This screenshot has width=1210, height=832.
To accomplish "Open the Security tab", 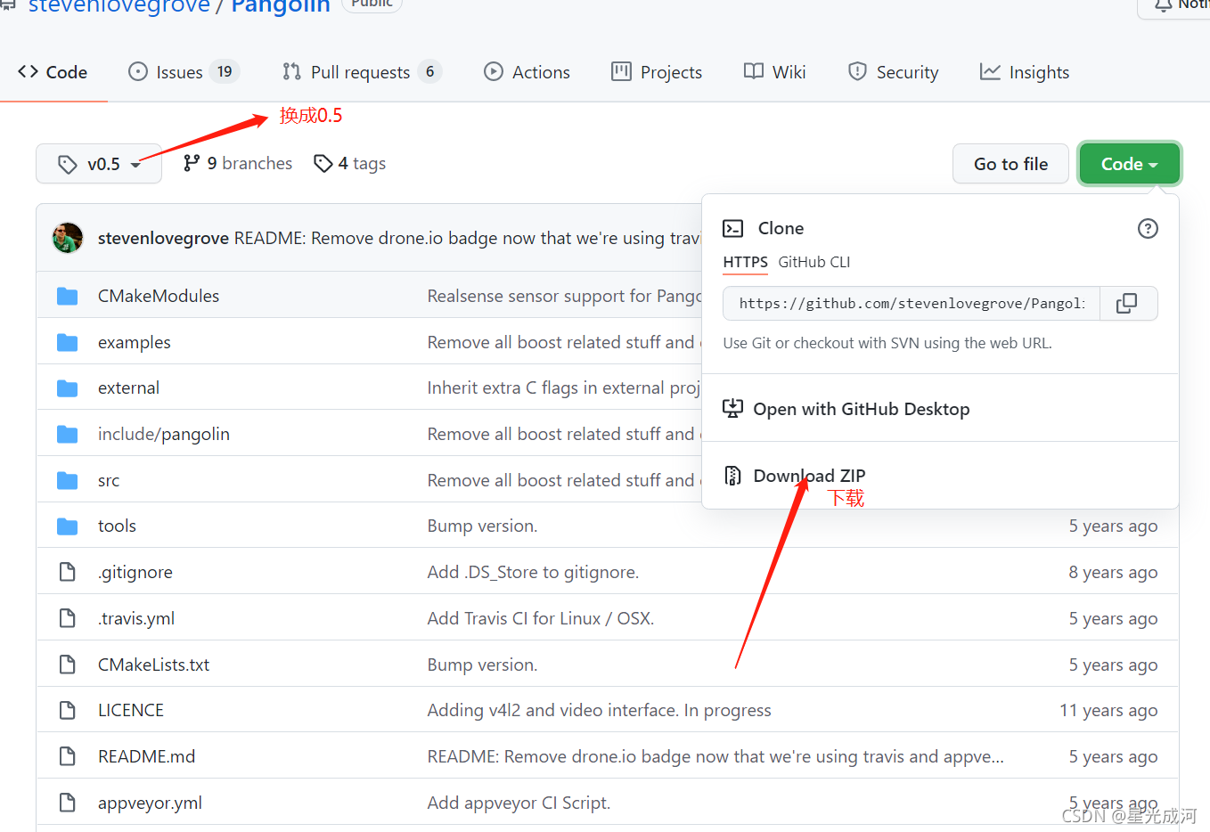I will click(x=893, y=72).
